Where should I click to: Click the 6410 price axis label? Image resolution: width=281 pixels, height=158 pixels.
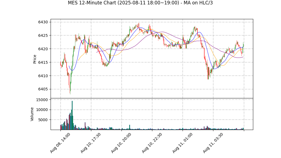[43, 76]
